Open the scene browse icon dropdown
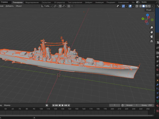Image resolution: width=159 pixels, height=119 pixels. pyautogui.click(x=138, y=2)
